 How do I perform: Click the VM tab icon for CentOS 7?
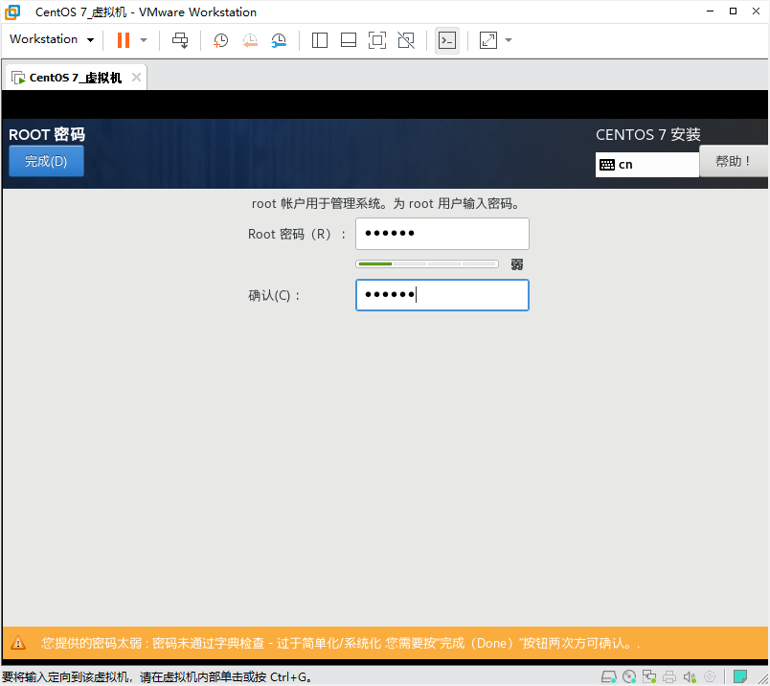(18, 78)
